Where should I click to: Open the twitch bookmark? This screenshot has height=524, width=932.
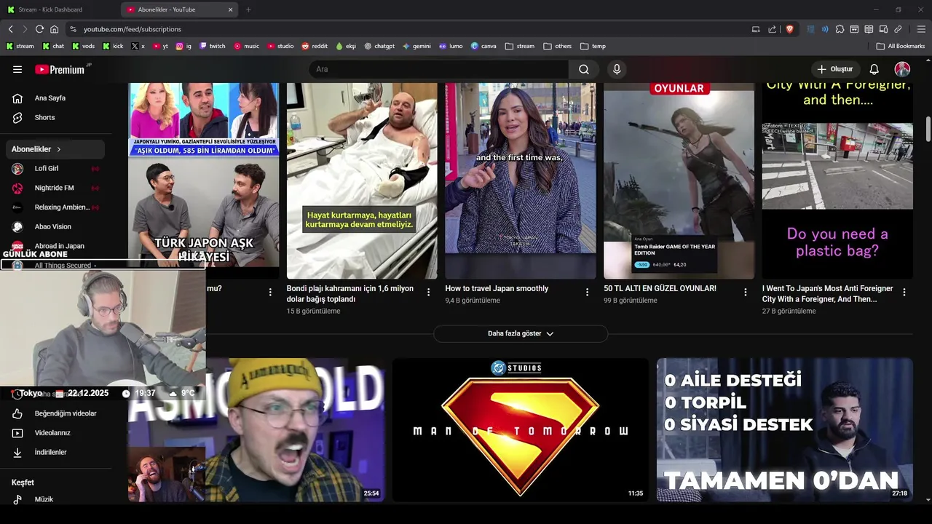click(213, 46)
